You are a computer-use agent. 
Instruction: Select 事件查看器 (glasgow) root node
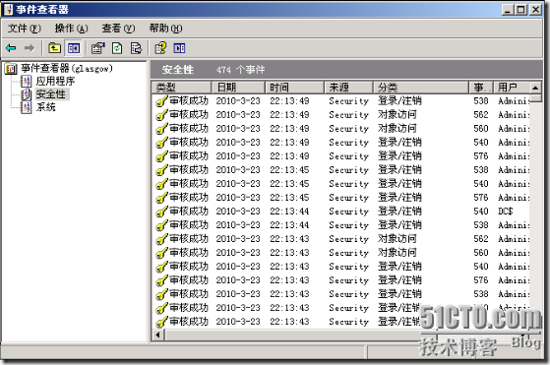pyautogui.click(x=67, y=68)
